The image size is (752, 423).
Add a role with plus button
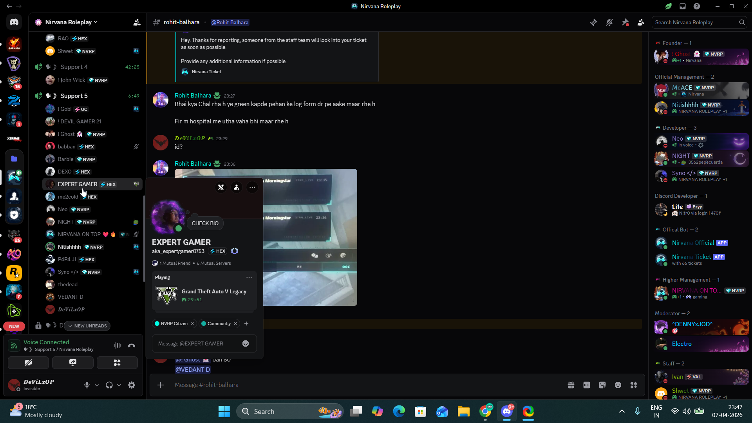pyautogui.click(x=246, y=324)
